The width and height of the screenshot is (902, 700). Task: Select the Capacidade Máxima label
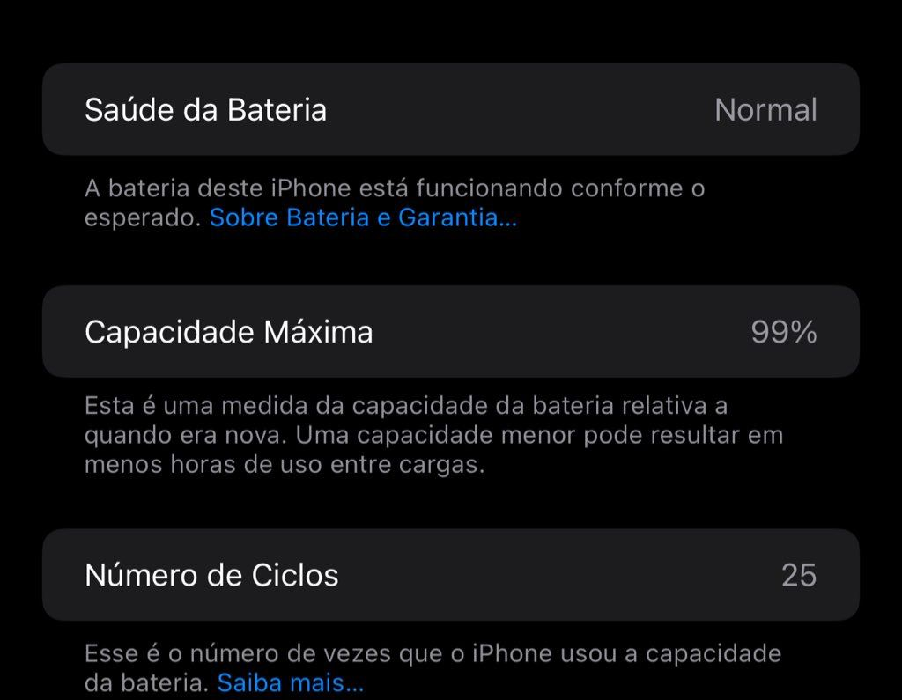pos(228,332)
